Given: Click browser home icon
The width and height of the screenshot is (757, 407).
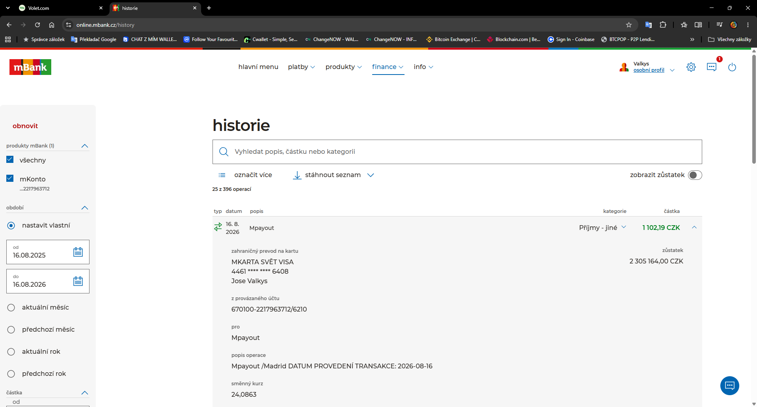Looking at the screenshot, I should pyautogui.click(x=52, y=25).
